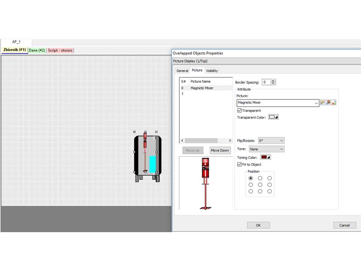This screenshot has height=271, width=361.
Task: Open the Dane (#2) screen tab
Action: pos(37,50)
